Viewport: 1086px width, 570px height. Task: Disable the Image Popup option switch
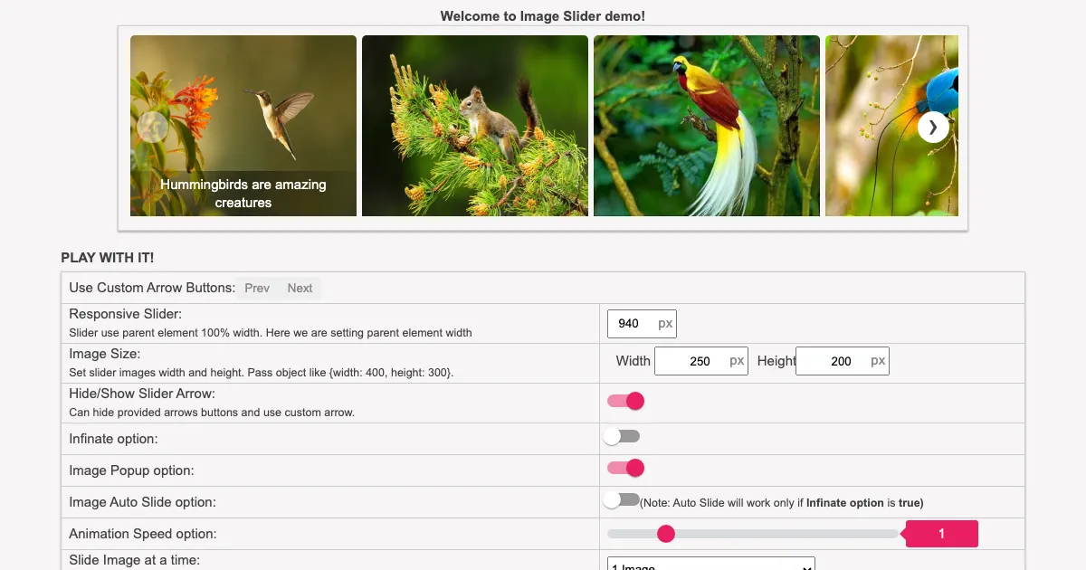pos(624,468)
